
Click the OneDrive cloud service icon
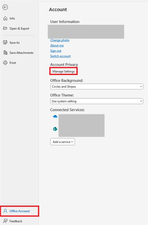[x=55, y=116]
